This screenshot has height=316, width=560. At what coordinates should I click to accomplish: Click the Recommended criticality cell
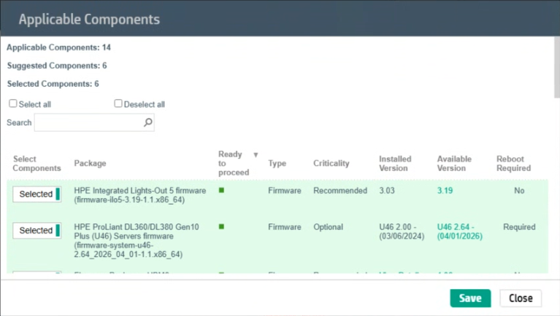point(340,191)
